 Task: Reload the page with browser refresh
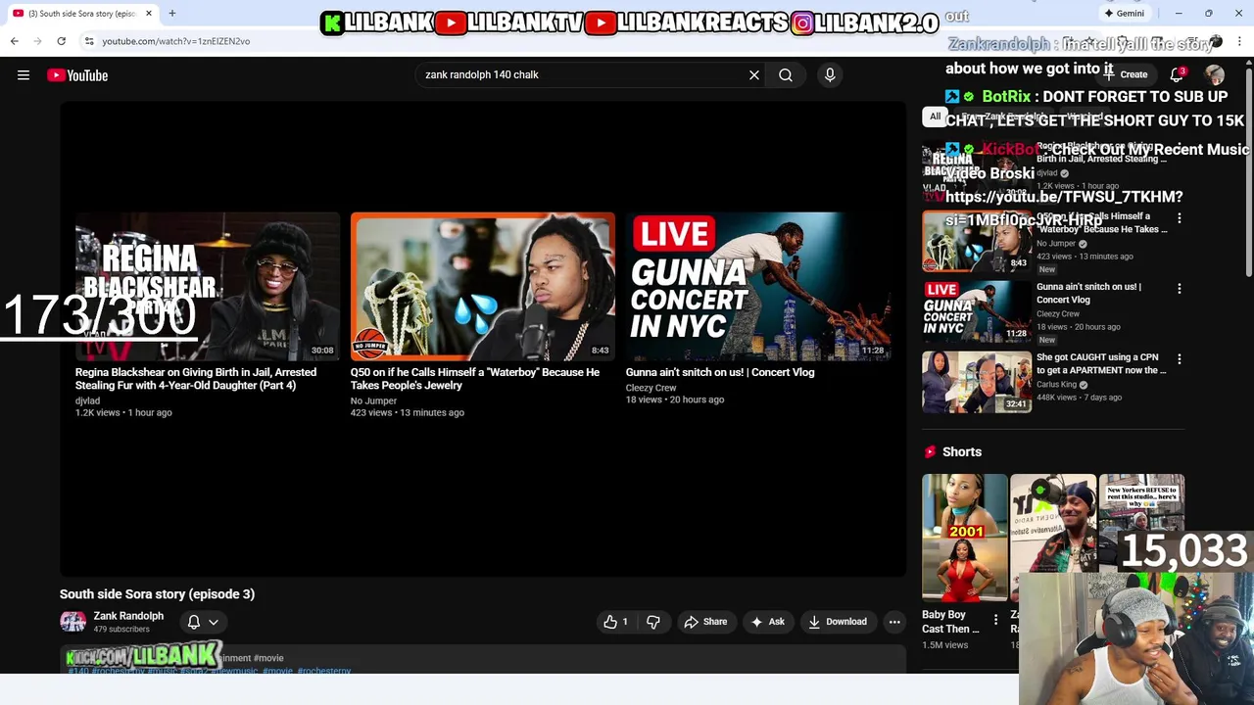click(x=61, y=41)
